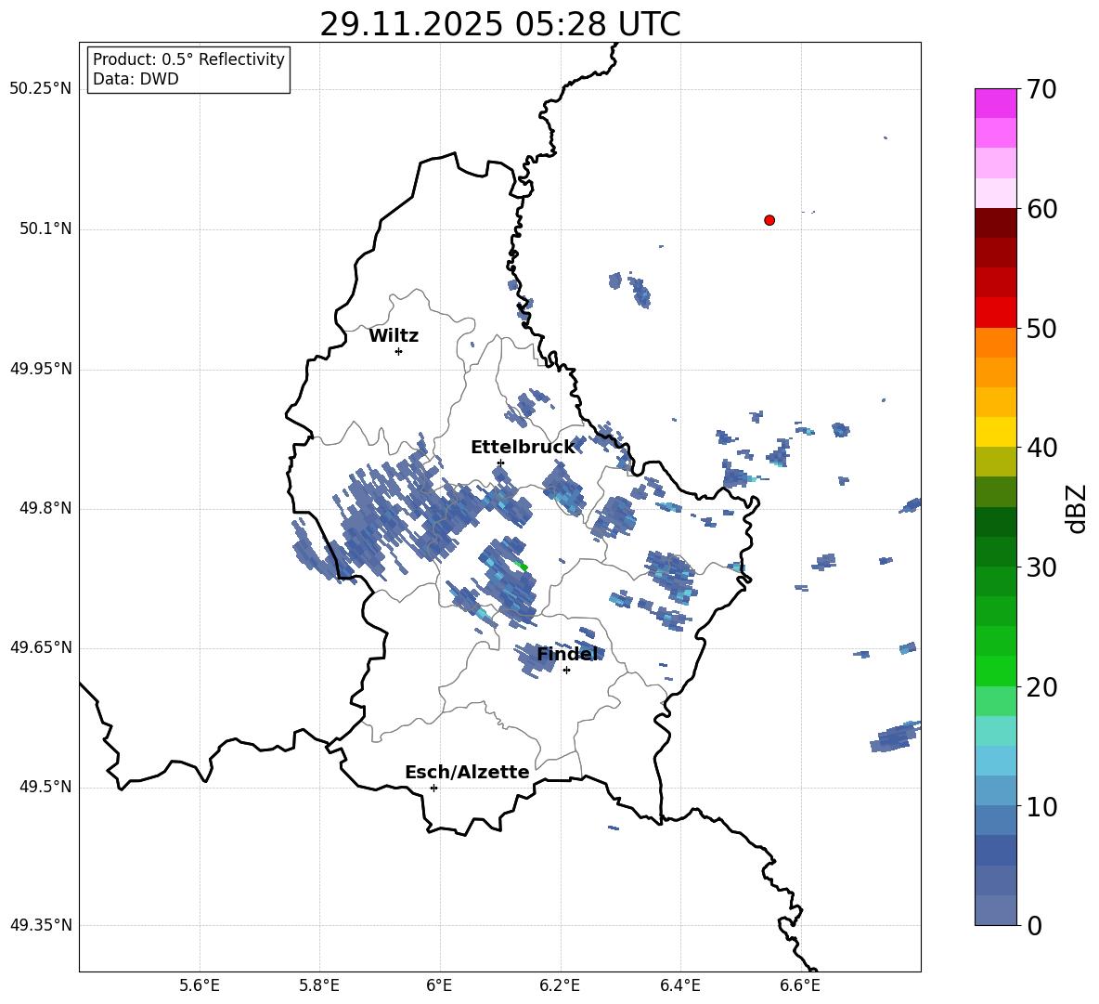The width and height of the screenshot is (1099, 1004).
Task: Click the colorbar tick label 50
Action: coord(1041,329)
